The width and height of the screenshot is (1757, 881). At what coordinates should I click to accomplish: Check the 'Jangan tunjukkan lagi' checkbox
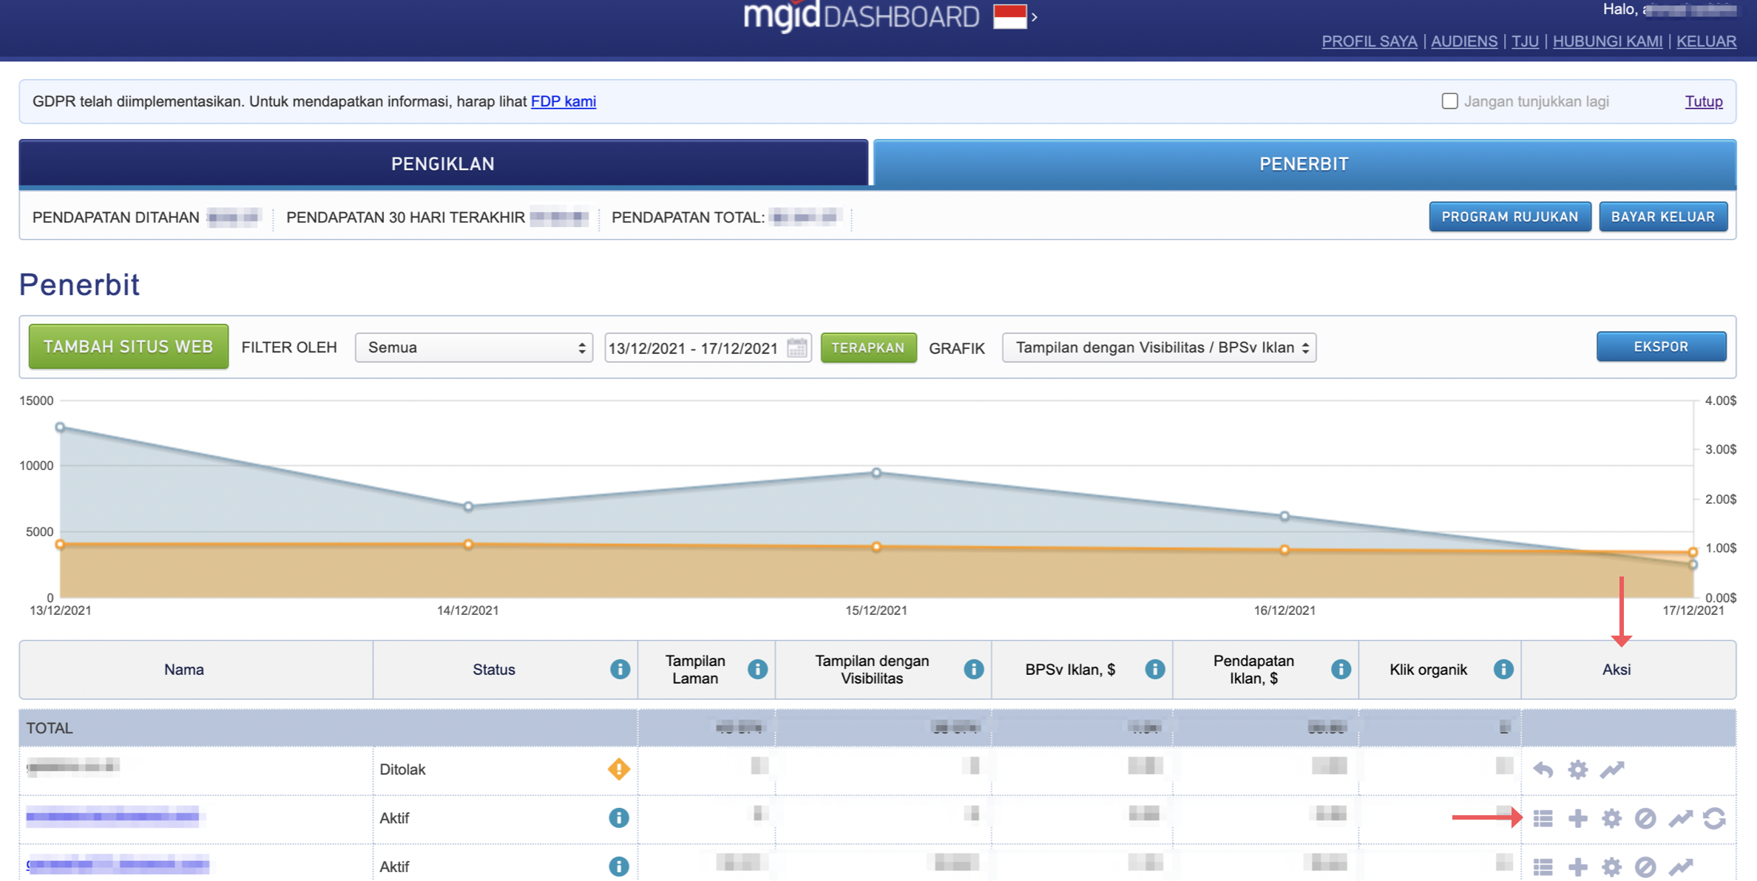(x=1449, y=101)
